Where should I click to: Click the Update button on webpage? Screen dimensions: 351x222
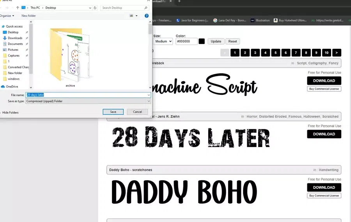coord(216,41)
